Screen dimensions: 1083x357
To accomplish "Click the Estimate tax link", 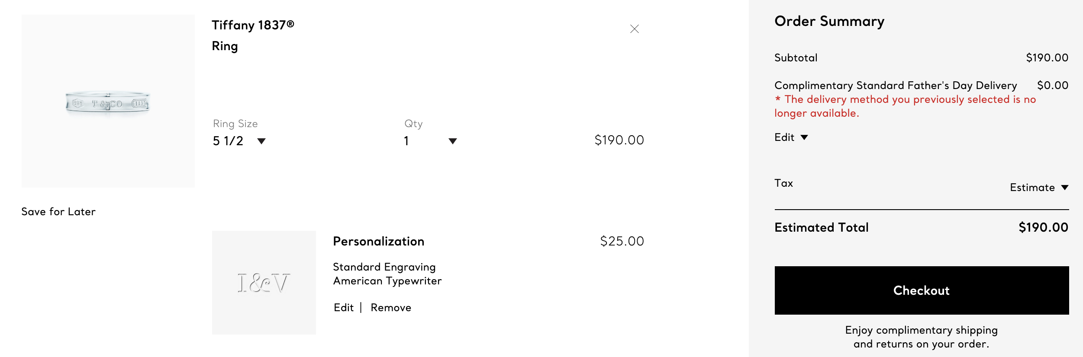I will tap(1032, 188).
